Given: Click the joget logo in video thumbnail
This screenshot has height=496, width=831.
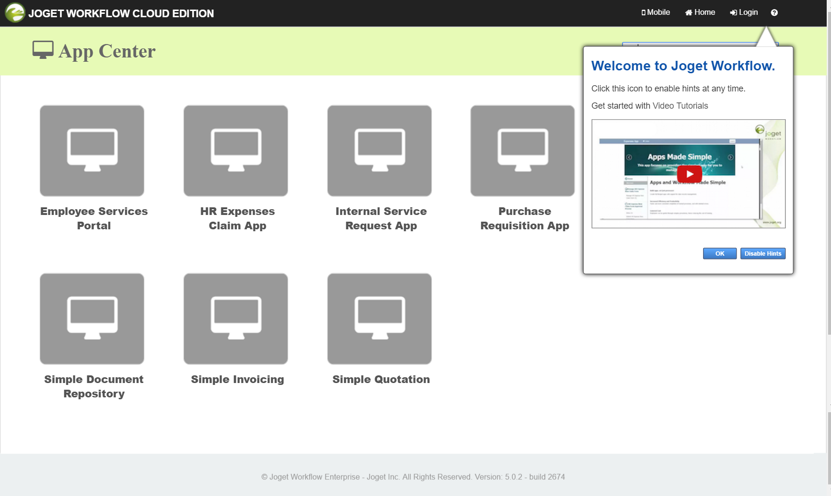Looking at the screenshot, I should (768, 131).
